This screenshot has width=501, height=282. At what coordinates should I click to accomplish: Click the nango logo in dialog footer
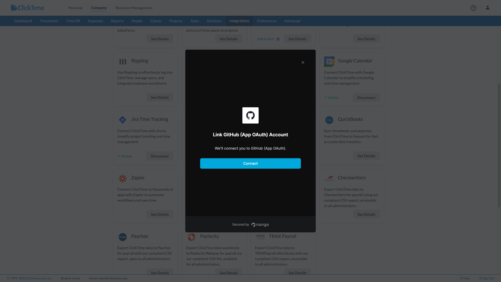(260, 225)
